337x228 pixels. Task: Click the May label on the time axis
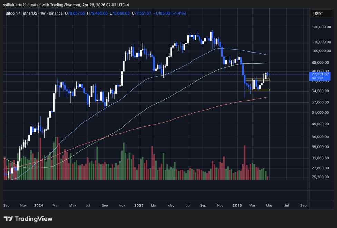pos(269,205)
